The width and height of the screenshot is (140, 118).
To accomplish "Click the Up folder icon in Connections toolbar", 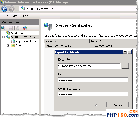I will (18, 28).
